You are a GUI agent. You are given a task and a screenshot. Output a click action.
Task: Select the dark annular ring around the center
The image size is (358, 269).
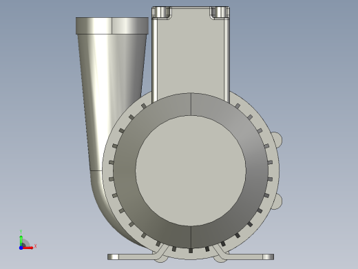[x=125, y=170]
